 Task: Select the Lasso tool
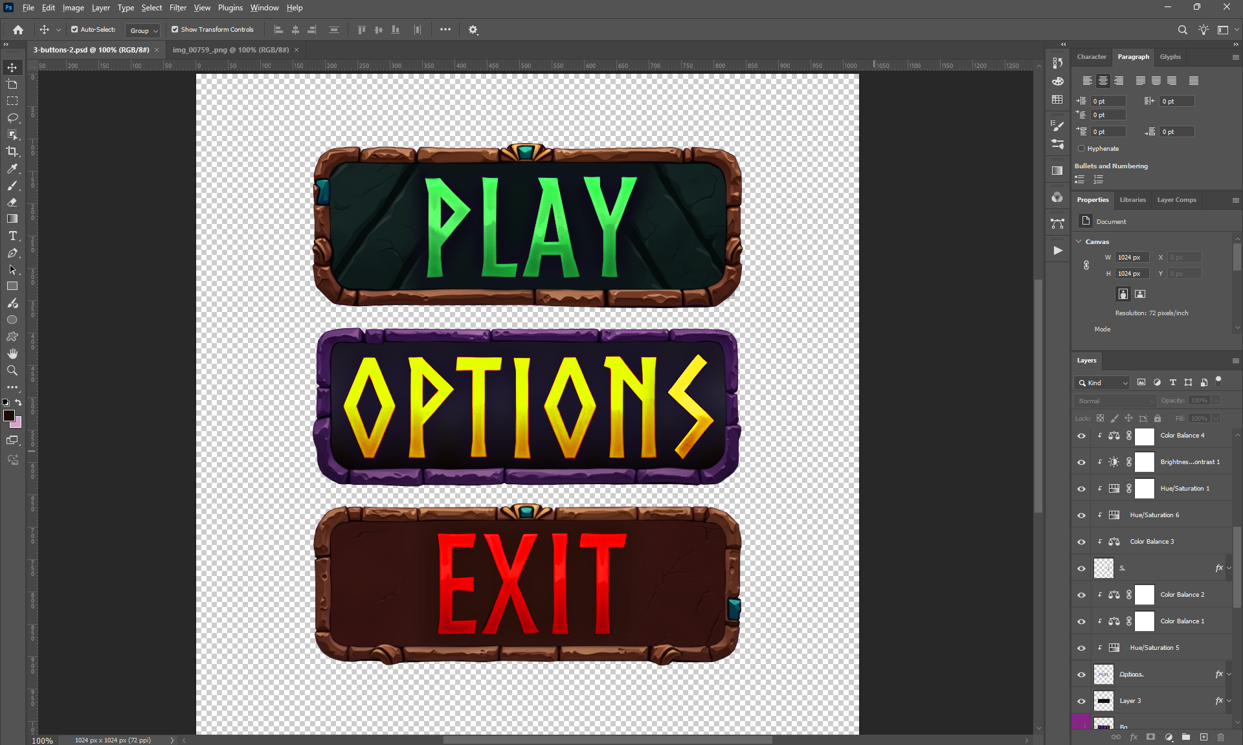tap(12, 118)
